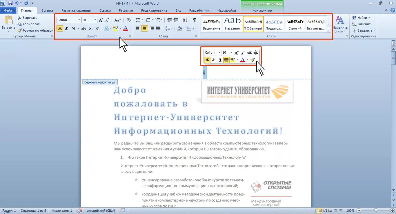Click the multilevel list icon
The height and width of the screenshot is (214, 396).
tap(157, 20)
